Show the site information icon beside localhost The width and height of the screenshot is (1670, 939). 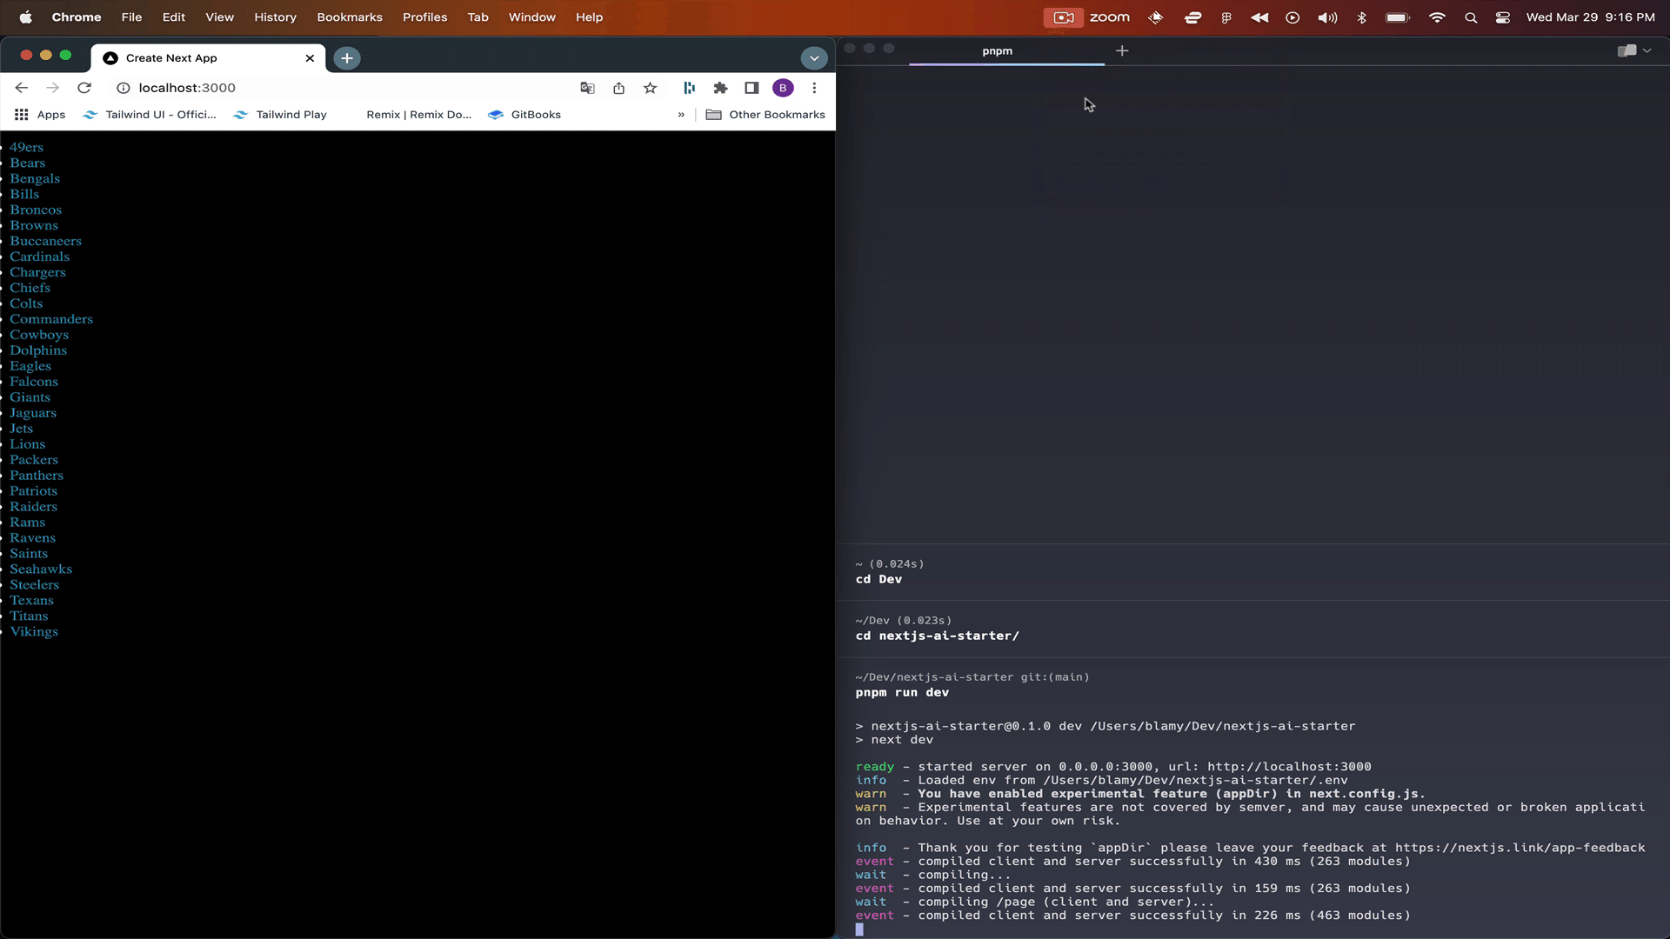pos(124,88)
